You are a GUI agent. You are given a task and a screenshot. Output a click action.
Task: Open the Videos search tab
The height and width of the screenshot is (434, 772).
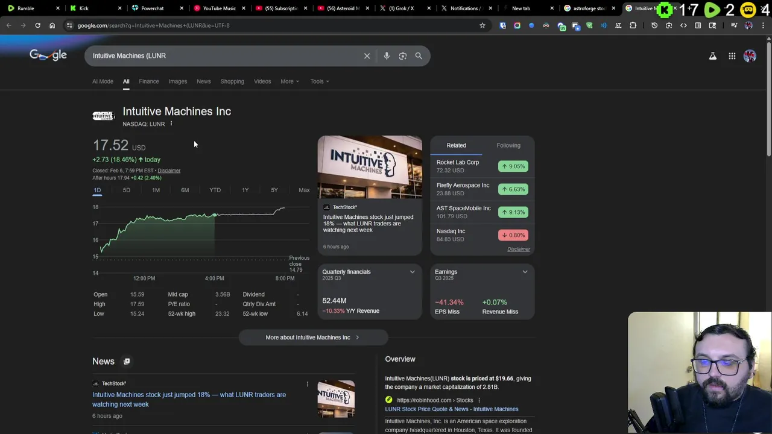click(x=262, y=81)
